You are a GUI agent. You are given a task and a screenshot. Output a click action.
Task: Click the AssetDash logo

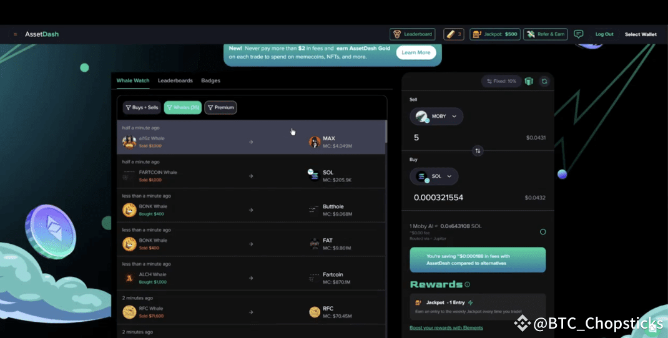pos(42,34)
